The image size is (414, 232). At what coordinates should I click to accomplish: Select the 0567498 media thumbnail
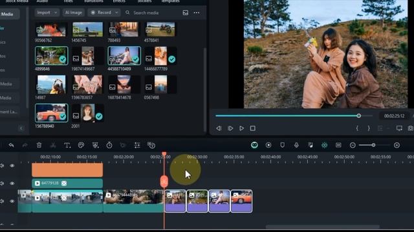tap(160, 84)
